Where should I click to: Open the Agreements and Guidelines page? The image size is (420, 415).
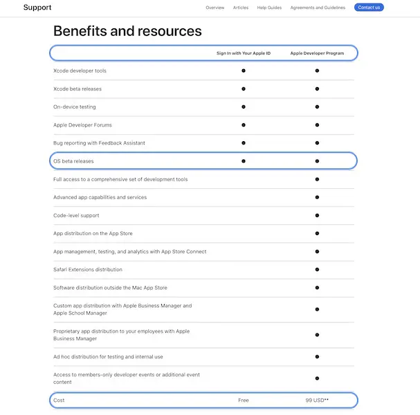[x=318, y=8]
